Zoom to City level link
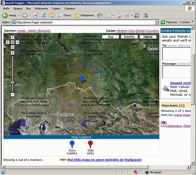Image resolution: width=196 pixels, height=175 pixels. [x=132, y=31]
